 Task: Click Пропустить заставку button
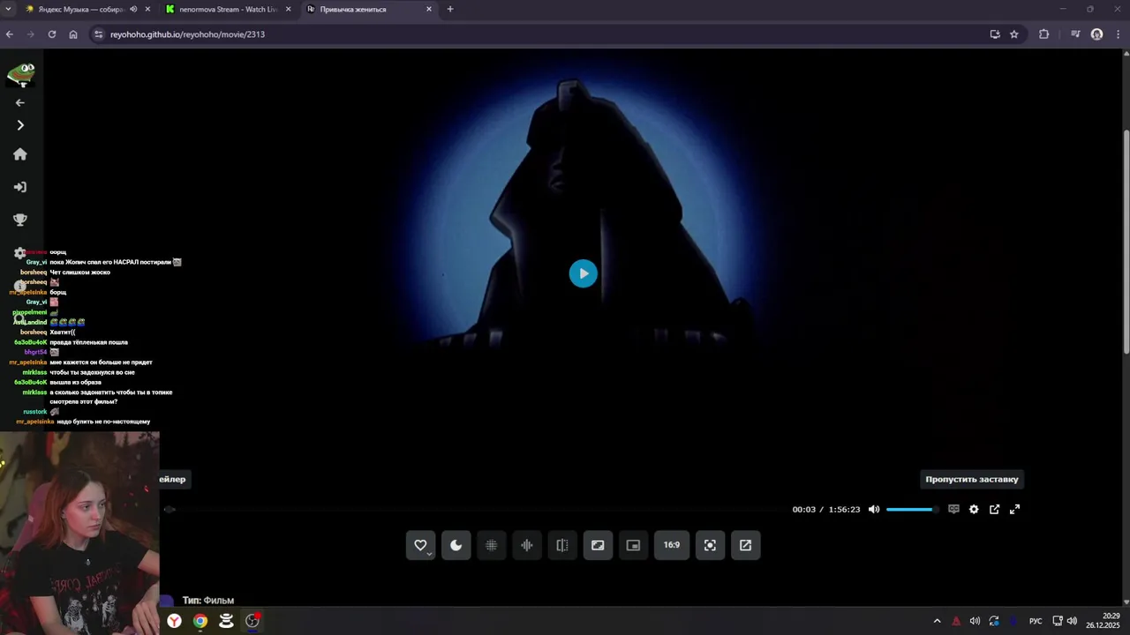click(x=972, y=479)
